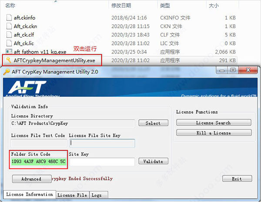Select the aft_fathom_v11_kg.exe file name

pos(40,52)
